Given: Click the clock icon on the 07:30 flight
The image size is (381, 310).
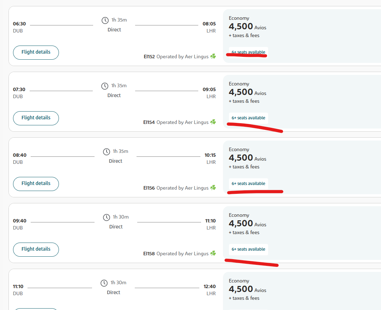Looking at the screenshot, I should (x=105, y=86).
